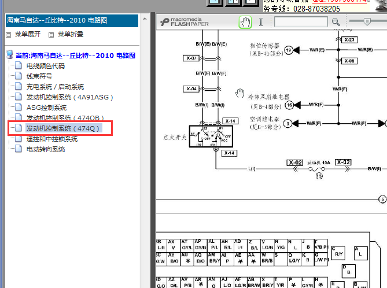This screenshot has height=288, width=387.
Task: Click the 冷却风扇继电器 label in diagram
Action: [x=268, y=97]
